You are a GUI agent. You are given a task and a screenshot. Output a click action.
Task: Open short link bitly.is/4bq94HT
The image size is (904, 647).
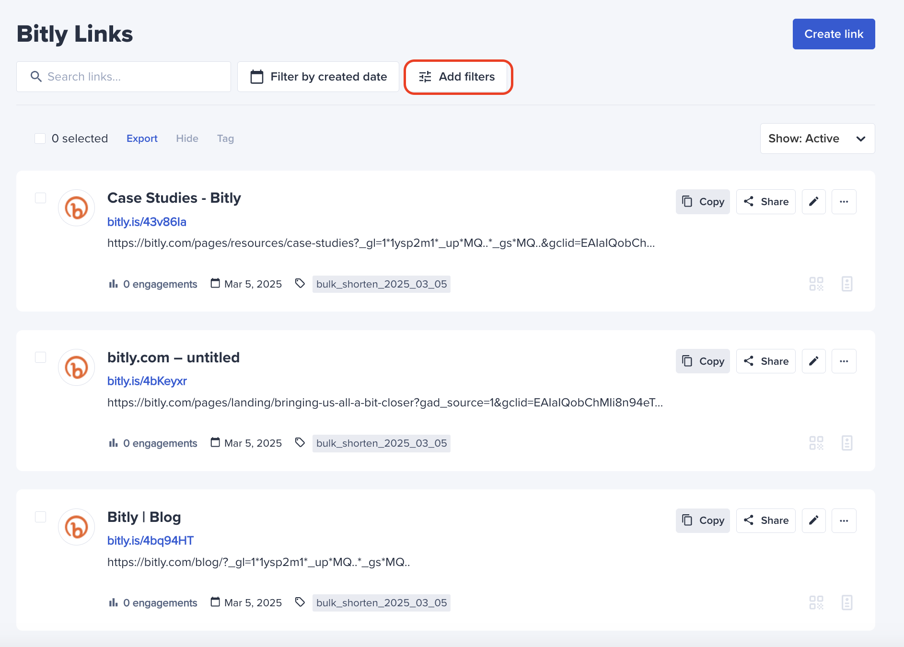click(x=151, y=541)
